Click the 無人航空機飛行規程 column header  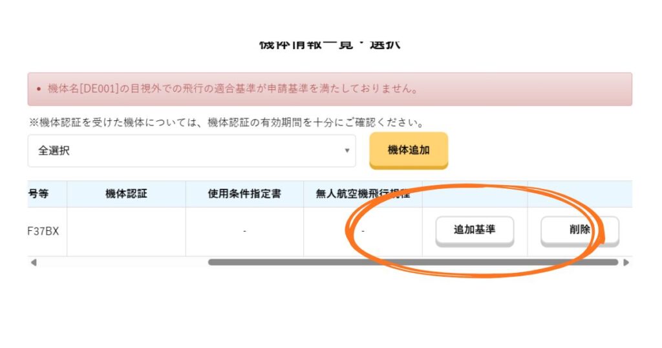coord(363,193)
